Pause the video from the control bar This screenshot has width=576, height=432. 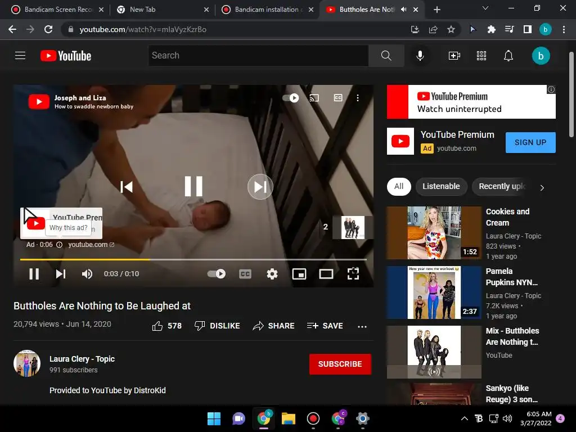(34, 274)
